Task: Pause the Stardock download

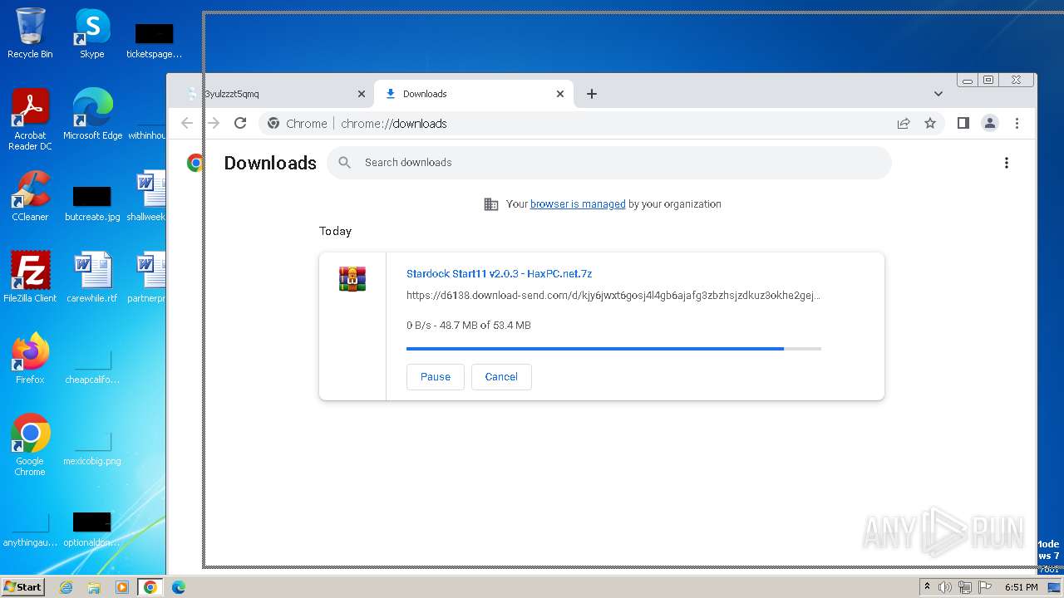Action: click(x=436, y=377)
